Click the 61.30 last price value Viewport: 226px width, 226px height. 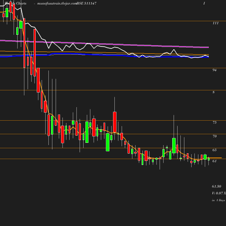point(217,186)
